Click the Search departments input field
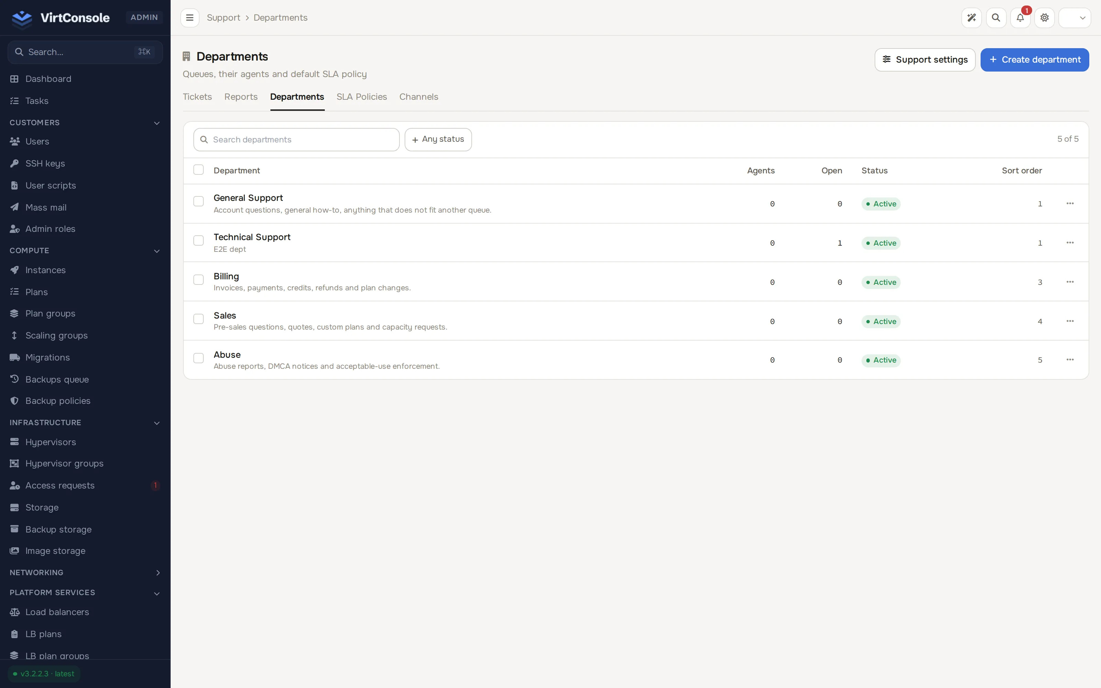Screen dimensions: 1101x688 (x=297, y=140)
